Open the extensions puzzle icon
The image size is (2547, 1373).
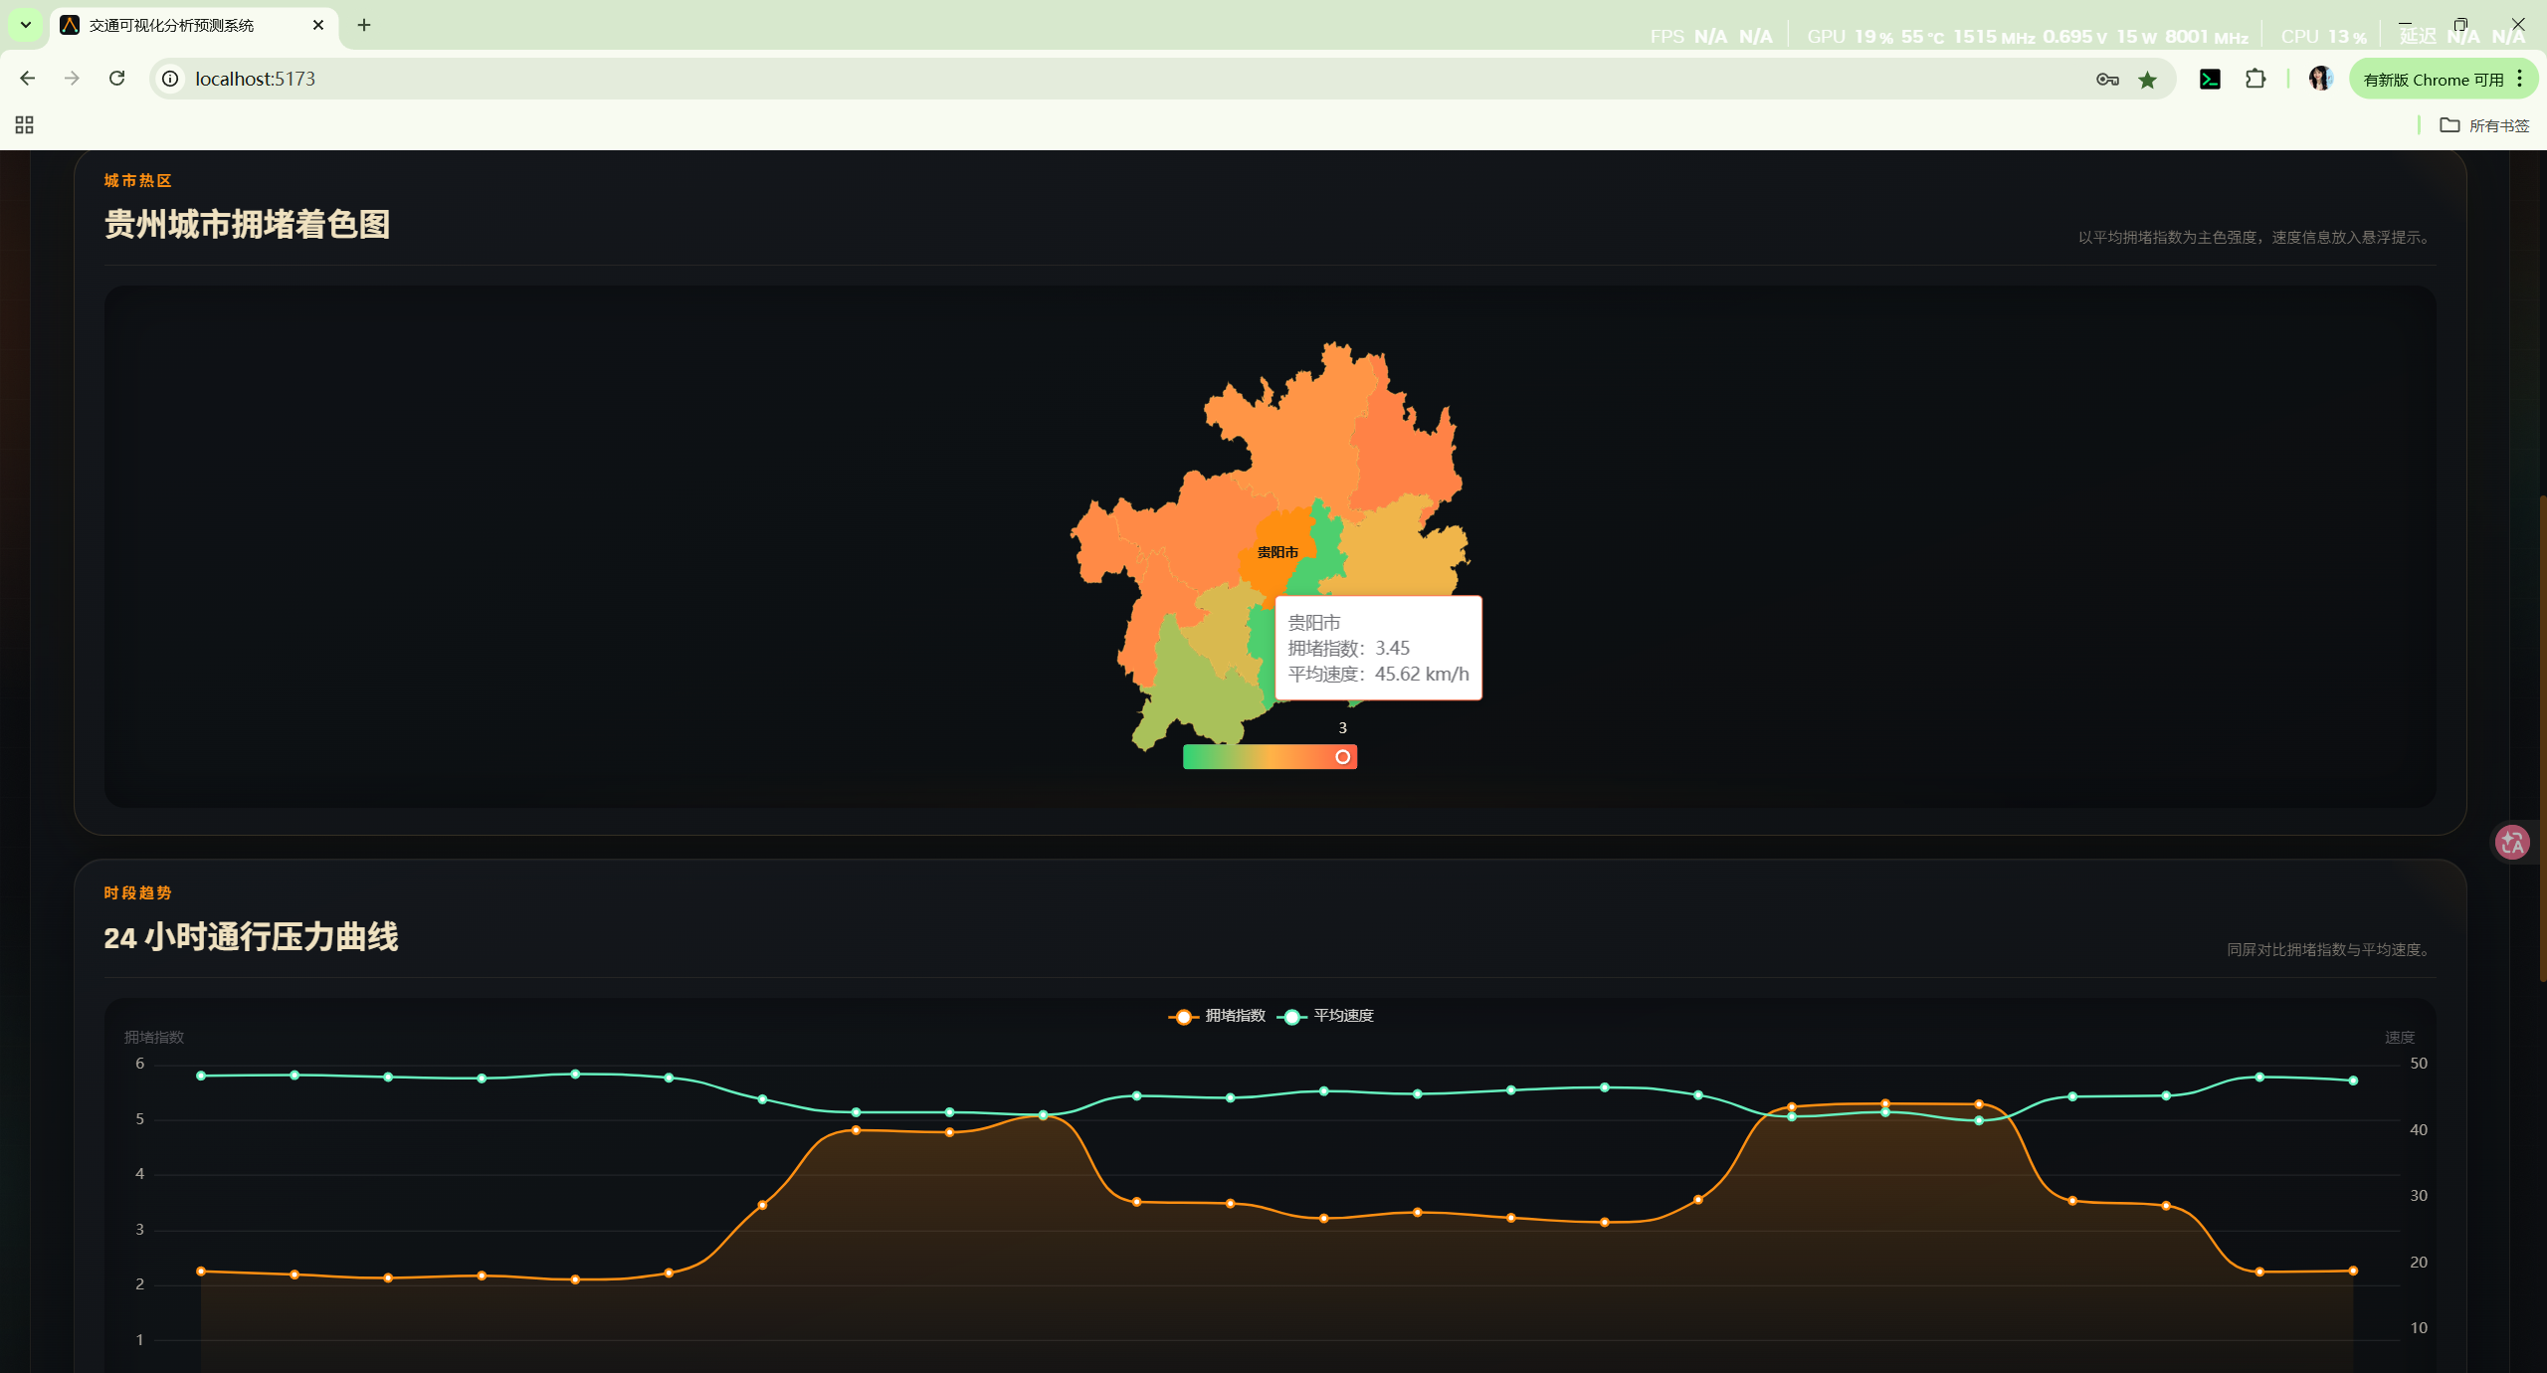pyautogui.click(x=2255, y=79)
